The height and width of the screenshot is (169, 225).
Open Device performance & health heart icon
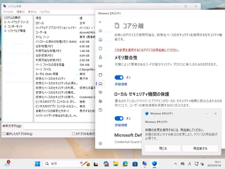[100, 92]
